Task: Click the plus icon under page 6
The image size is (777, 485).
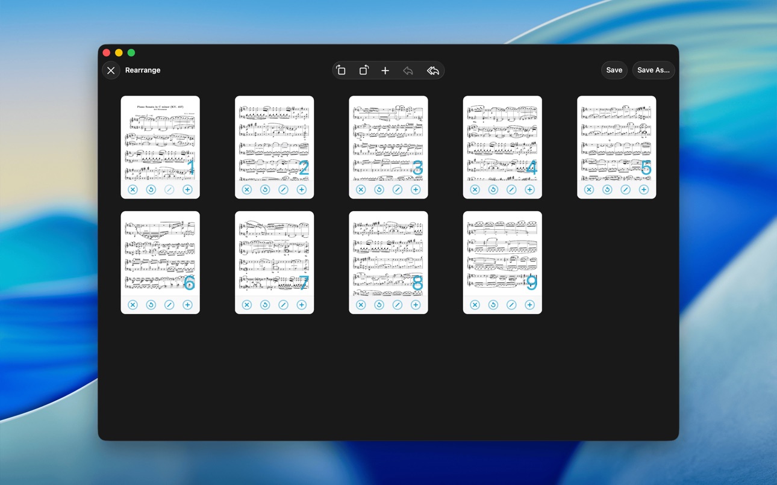Action: click(187, 305)
